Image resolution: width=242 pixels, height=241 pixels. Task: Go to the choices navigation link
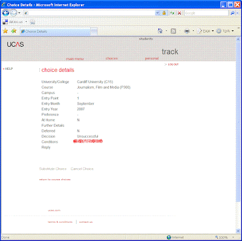click(111, 58)
